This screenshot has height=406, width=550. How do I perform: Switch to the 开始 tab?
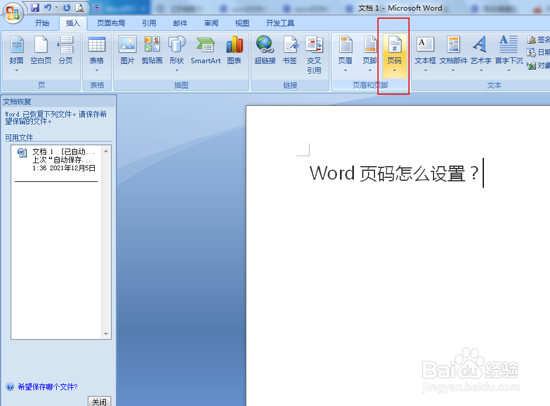42,23
